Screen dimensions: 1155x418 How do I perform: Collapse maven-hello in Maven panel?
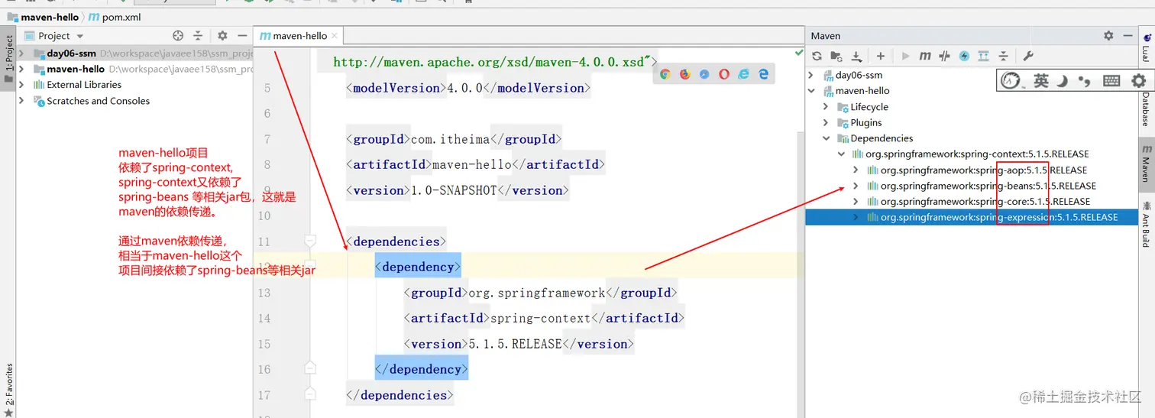[811, 91]
